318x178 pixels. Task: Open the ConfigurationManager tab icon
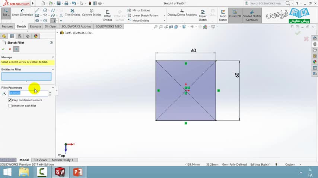coord(20,36)
